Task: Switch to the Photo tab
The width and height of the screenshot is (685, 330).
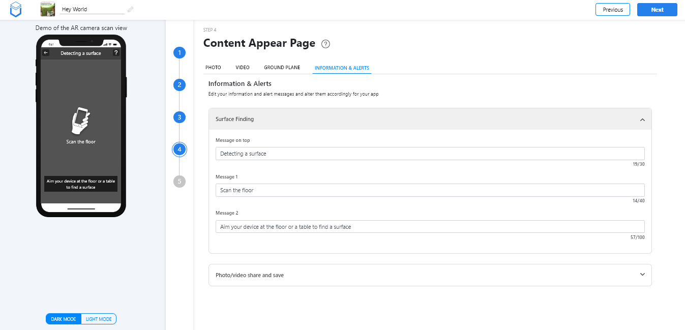Action: [x=213, y=68]
